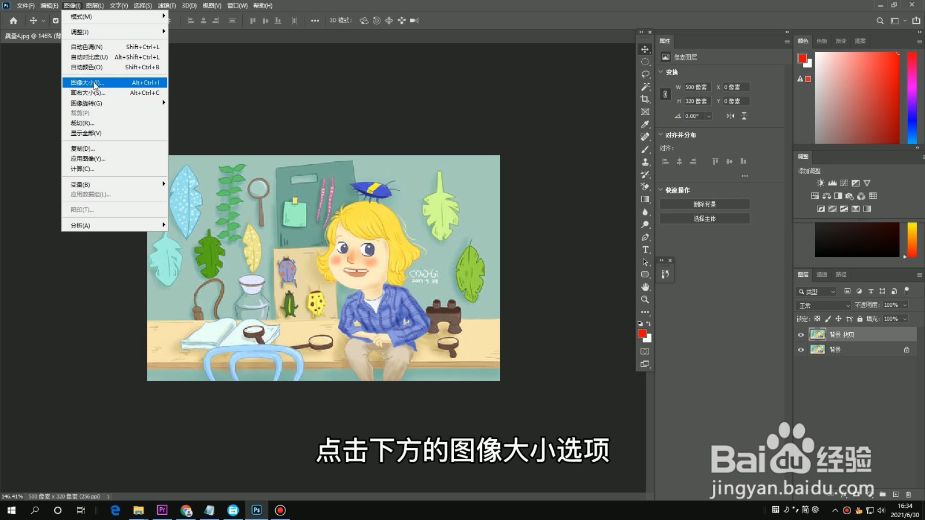Image resolution: width=925 pixels, height=520 pixels.
Task: Open the layer blend mode 正常 dropdown
Action: coord(824,305)
